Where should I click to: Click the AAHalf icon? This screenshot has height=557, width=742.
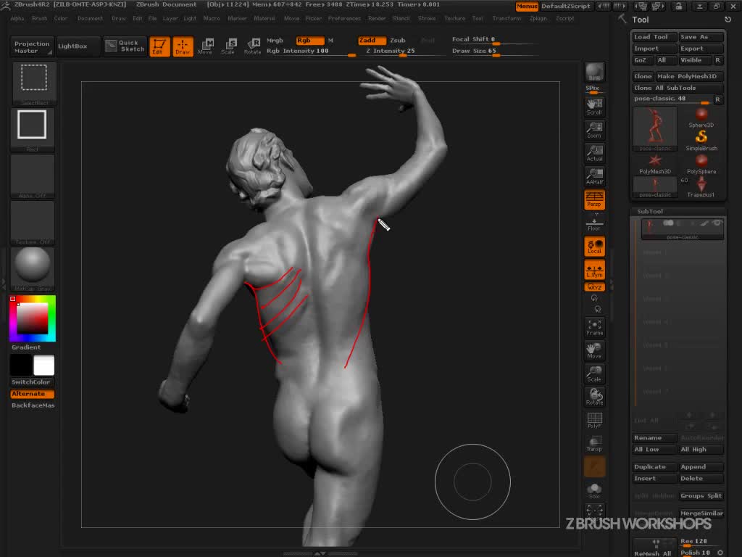(594, 176)
